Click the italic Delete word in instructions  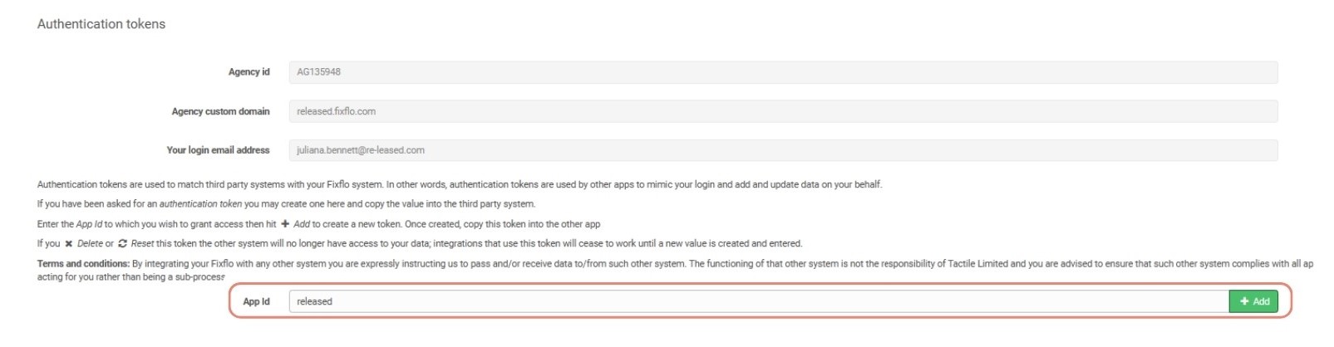point(90,244)
